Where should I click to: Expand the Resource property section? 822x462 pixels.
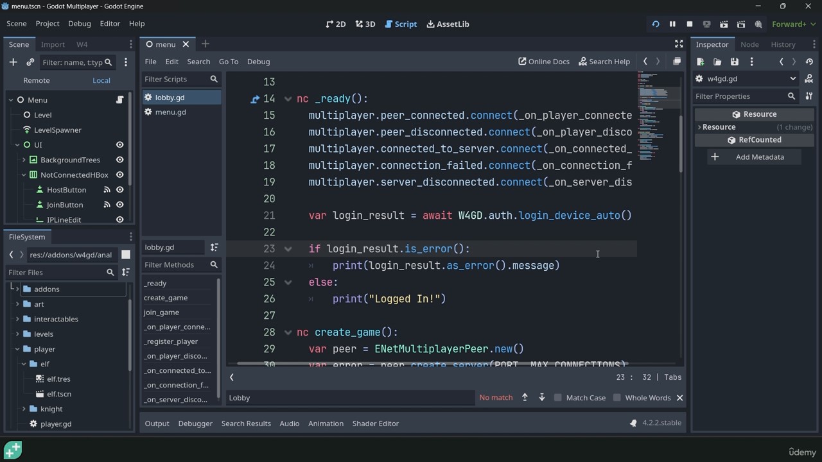(x=699, y=127)
